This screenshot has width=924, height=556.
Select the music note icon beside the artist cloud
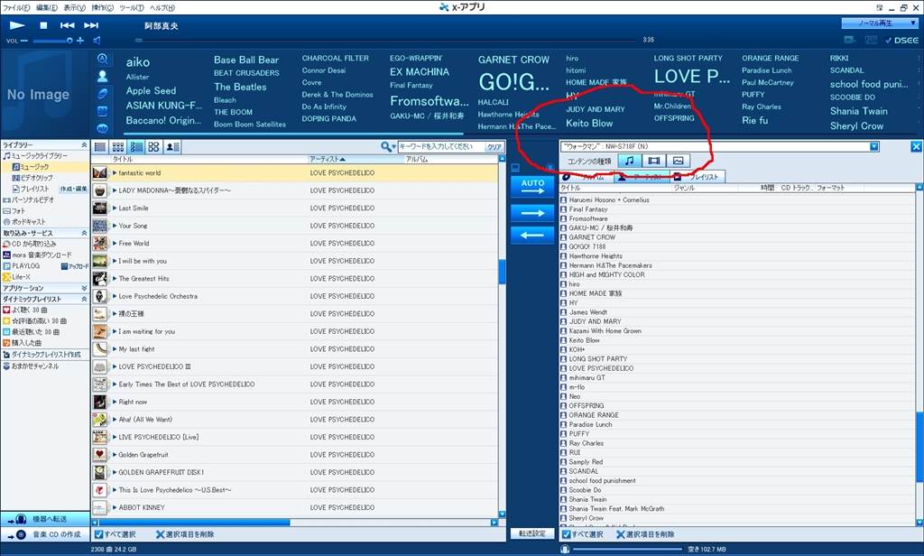(x=103, y=111)
